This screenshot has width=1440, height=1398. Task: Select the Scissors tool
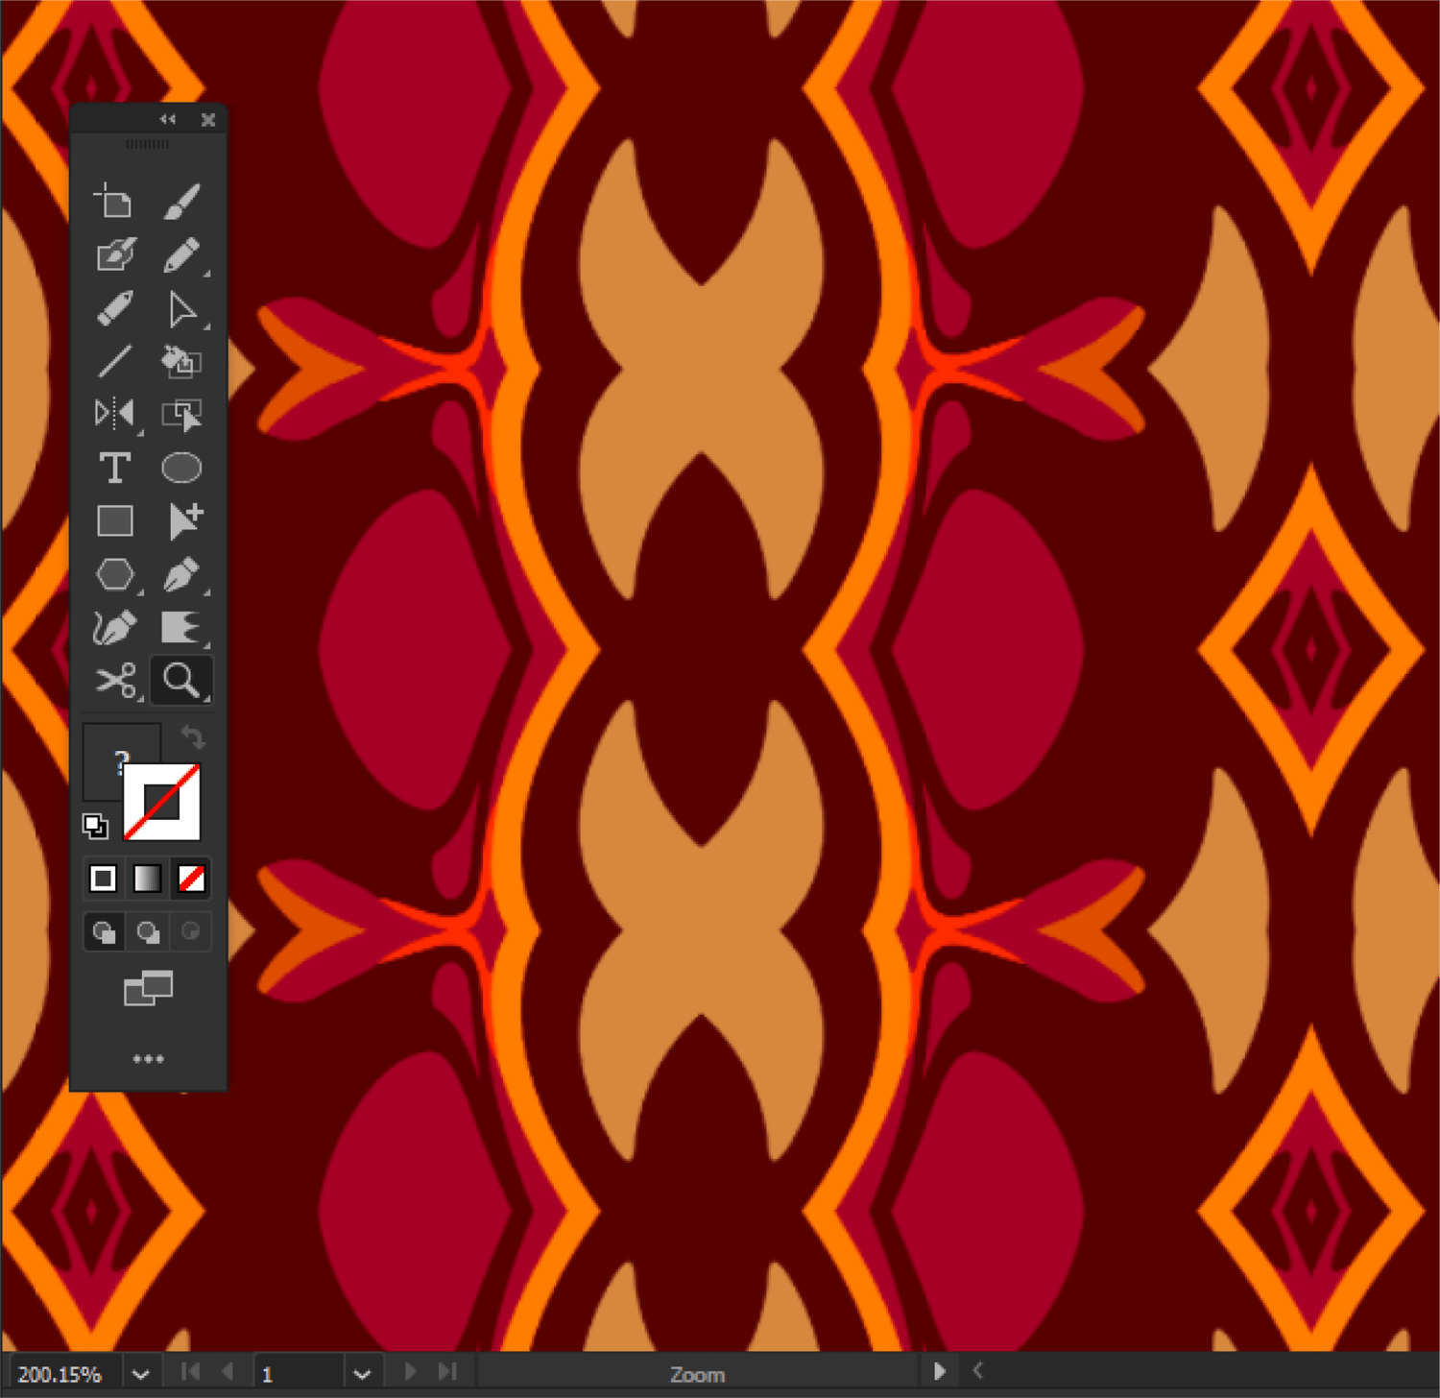tap(114, 681)
